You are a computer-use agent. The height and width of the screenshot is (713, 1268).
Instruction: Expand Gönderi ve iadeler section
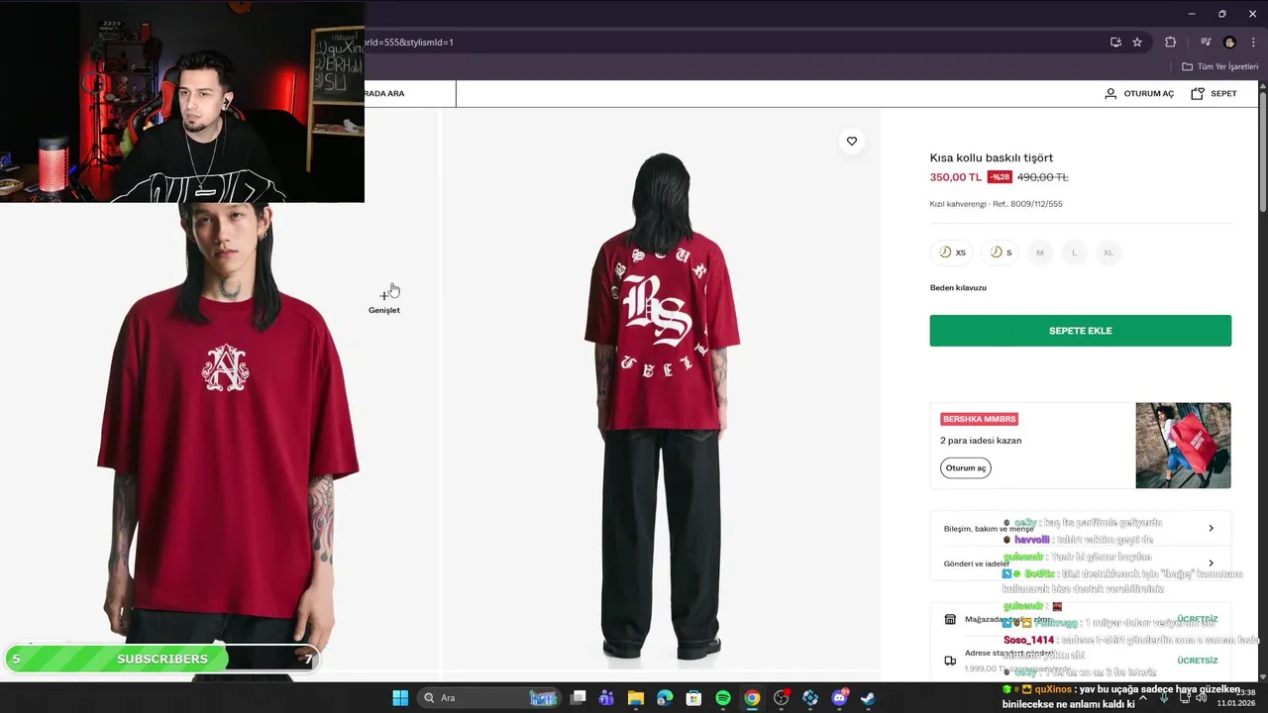tap(1080, 563)
